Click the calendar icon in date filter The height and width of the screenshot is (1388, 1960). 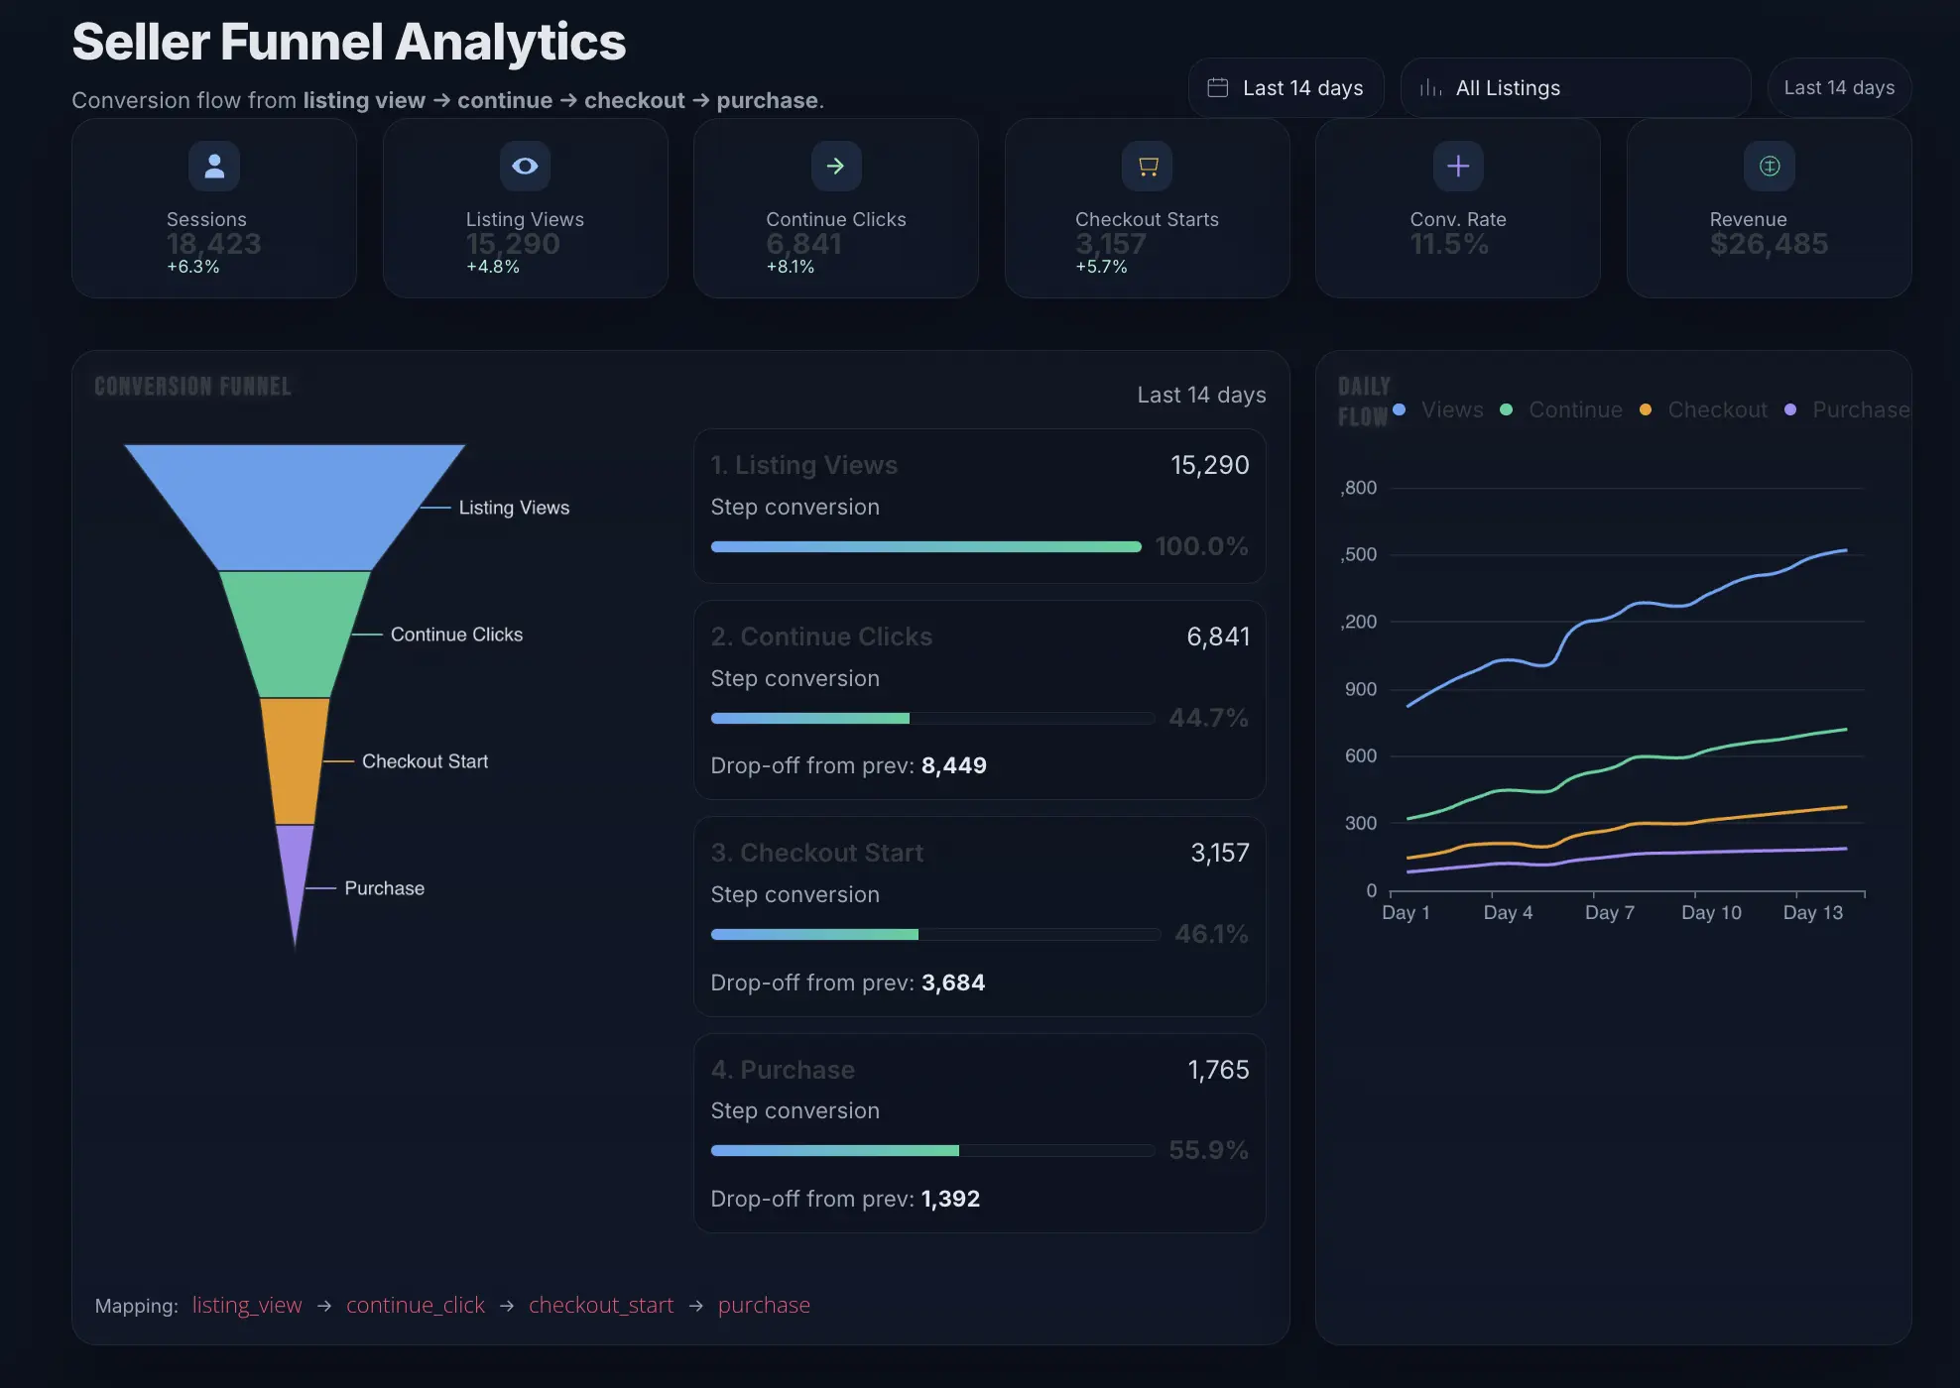tap(1217, 88)
